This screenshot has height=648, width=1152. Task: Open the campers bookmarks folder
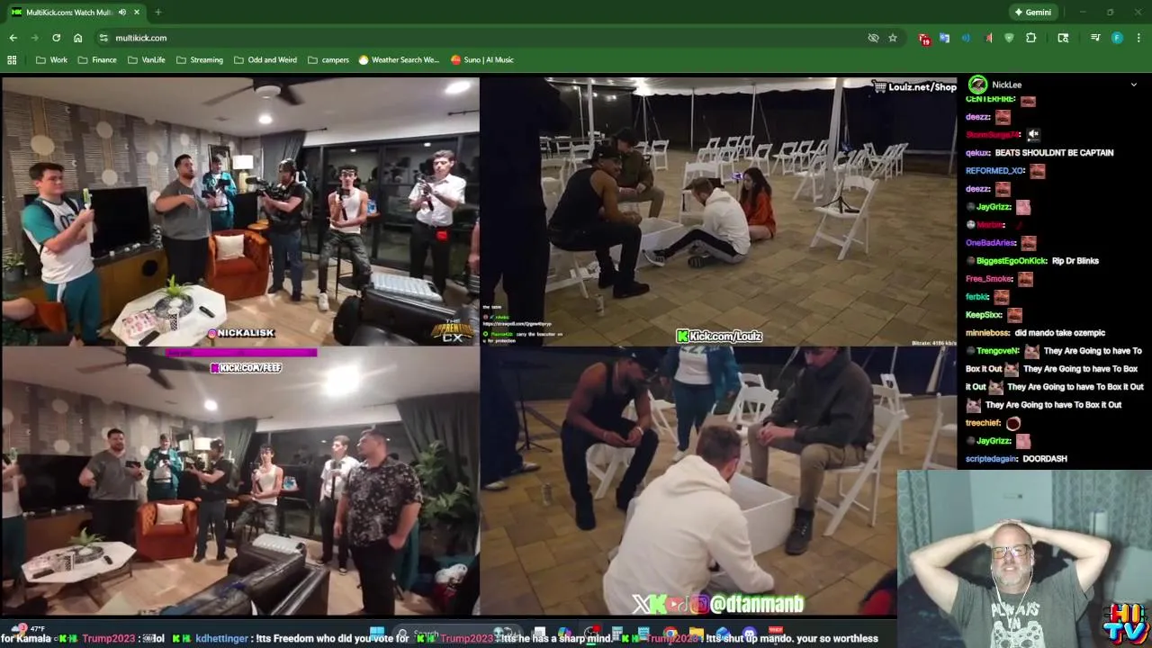coord(328,59)
